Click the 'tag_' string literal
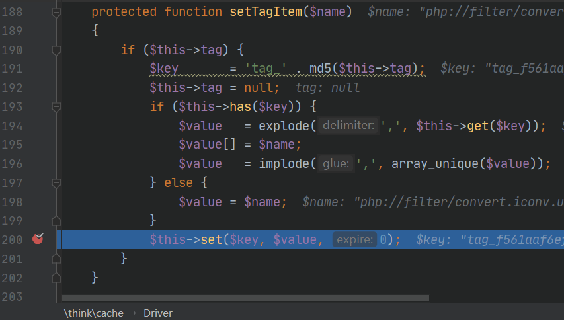This screenshot has height=320, width=564. [x=266, y=68]
